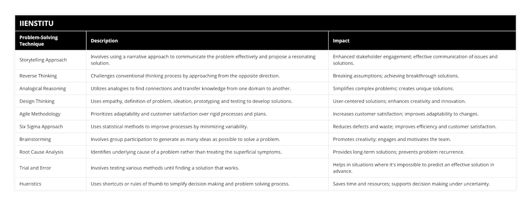This screenshot has width=531, height=205.
Task: Select the "Promotes creativity" impact cell
Action: 392,139
